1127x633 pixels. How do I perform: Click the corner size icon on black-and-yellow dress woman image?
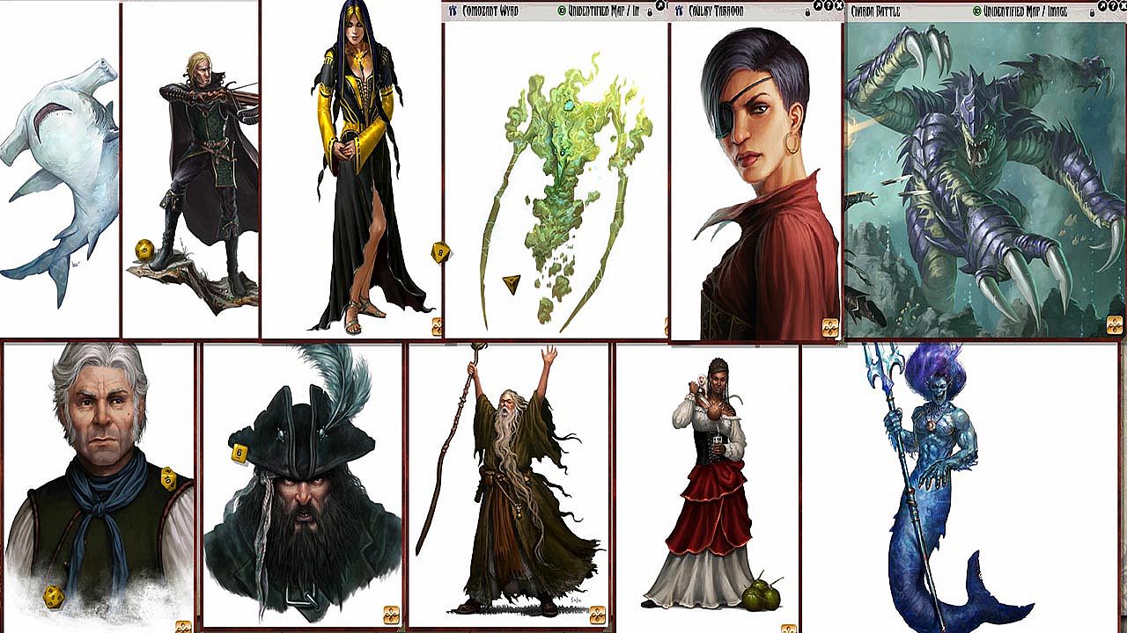437,327
